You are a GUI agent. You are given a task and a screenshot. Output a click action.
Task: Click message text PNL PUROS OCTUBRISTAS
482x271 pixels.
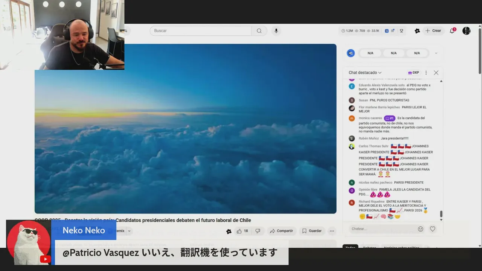tap(389, 100)
